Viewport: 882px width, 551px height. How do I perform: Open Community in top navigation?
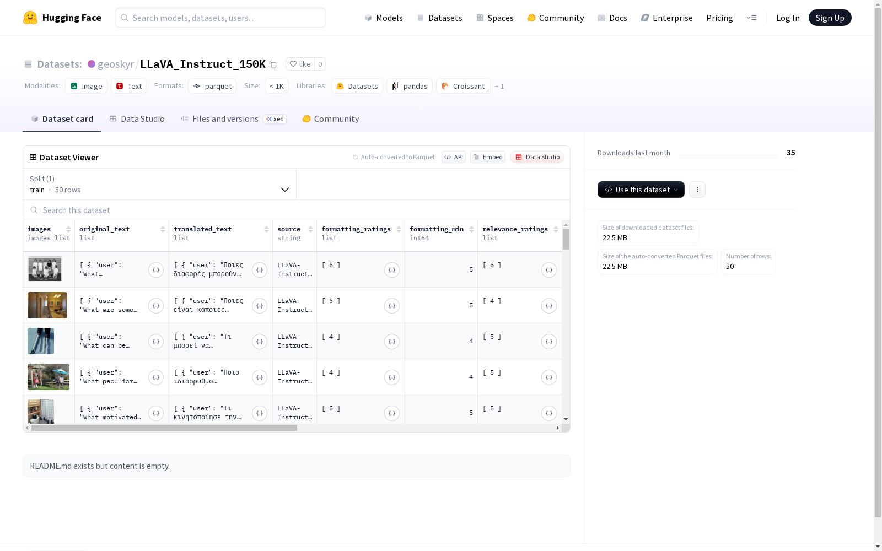tap(556, 18)
